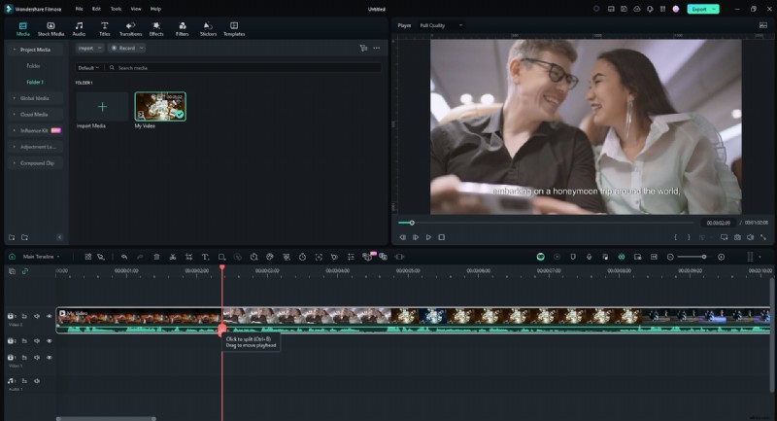Viewport: 777px width, 421px height.
Task: Open the Help menu
Action: [x=155, y=9]
